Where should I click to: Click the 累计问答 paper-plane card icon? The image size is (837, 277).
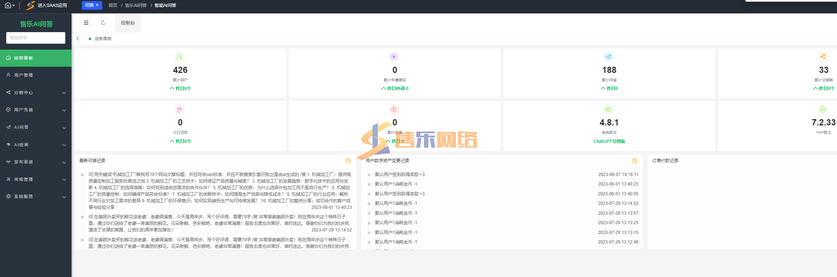click(x=608, y=56)
